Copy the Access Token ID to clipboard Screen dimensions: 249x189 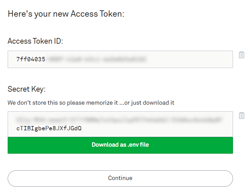coord(242,55)
